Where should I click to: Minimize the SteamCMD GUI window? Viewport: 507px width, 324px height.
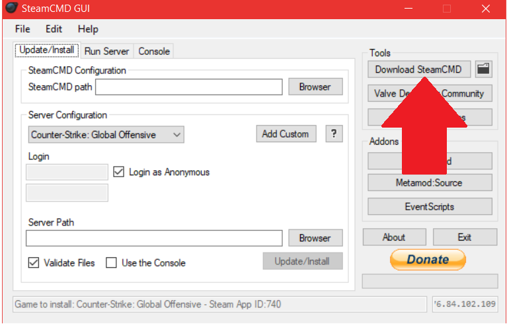point(409,9)
